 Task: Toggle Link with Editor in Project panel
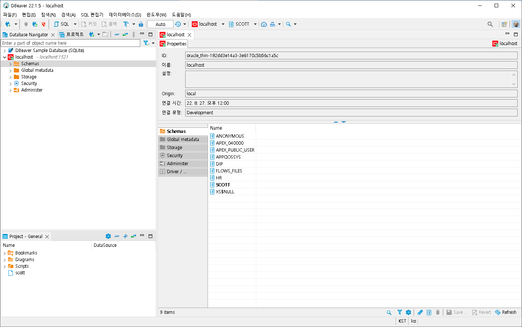(134, 236)
